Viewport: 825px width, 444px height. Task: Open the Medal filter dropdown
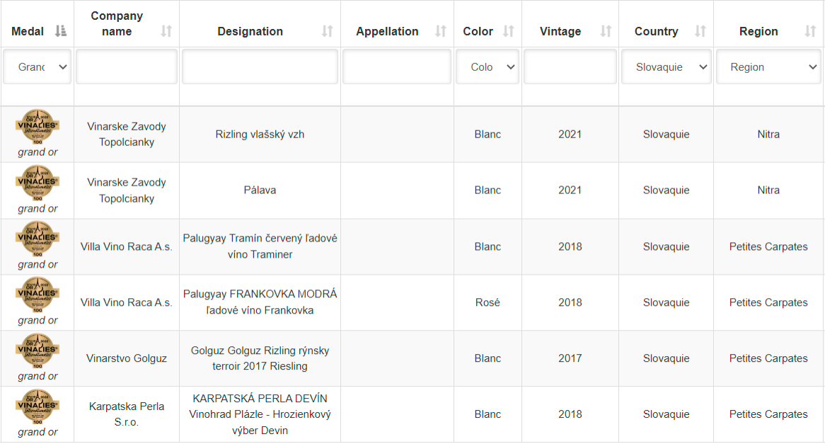37,67
